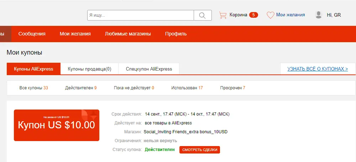Switch to 'Купоны продавца(0)' tab
This screenshot has width=356, height=162.
[89, 69]
